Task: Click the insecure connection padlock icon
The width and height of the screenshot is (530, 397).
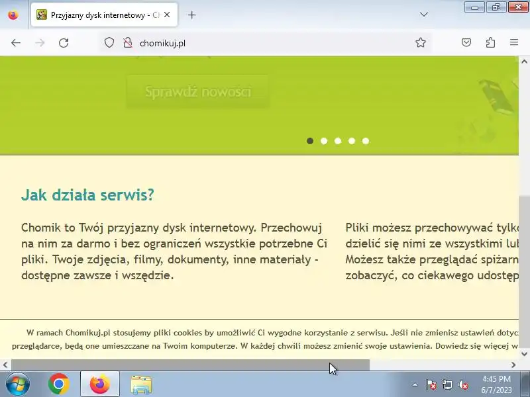Action: coord(128,43)
